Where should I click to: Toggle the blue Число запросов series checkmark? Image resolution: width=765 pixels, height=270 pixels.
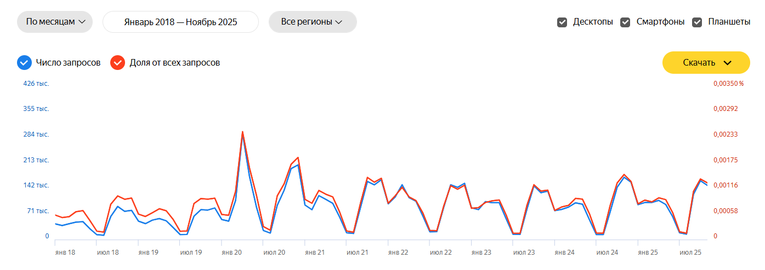click(x=24, y=63)
